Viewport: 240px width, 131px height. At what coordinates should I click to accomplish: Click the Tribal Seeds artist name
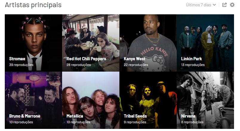point(135,116)
